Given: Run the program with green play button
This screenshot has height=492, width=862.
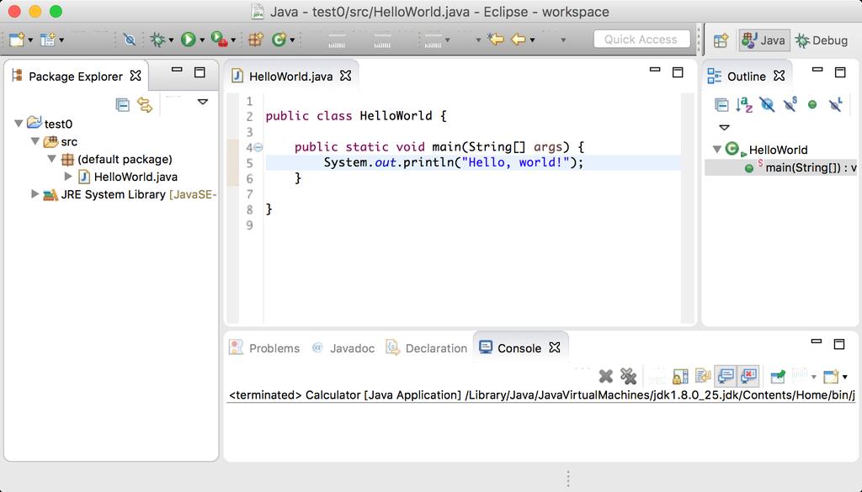Looking at the screenshot, I should point(188,40).
